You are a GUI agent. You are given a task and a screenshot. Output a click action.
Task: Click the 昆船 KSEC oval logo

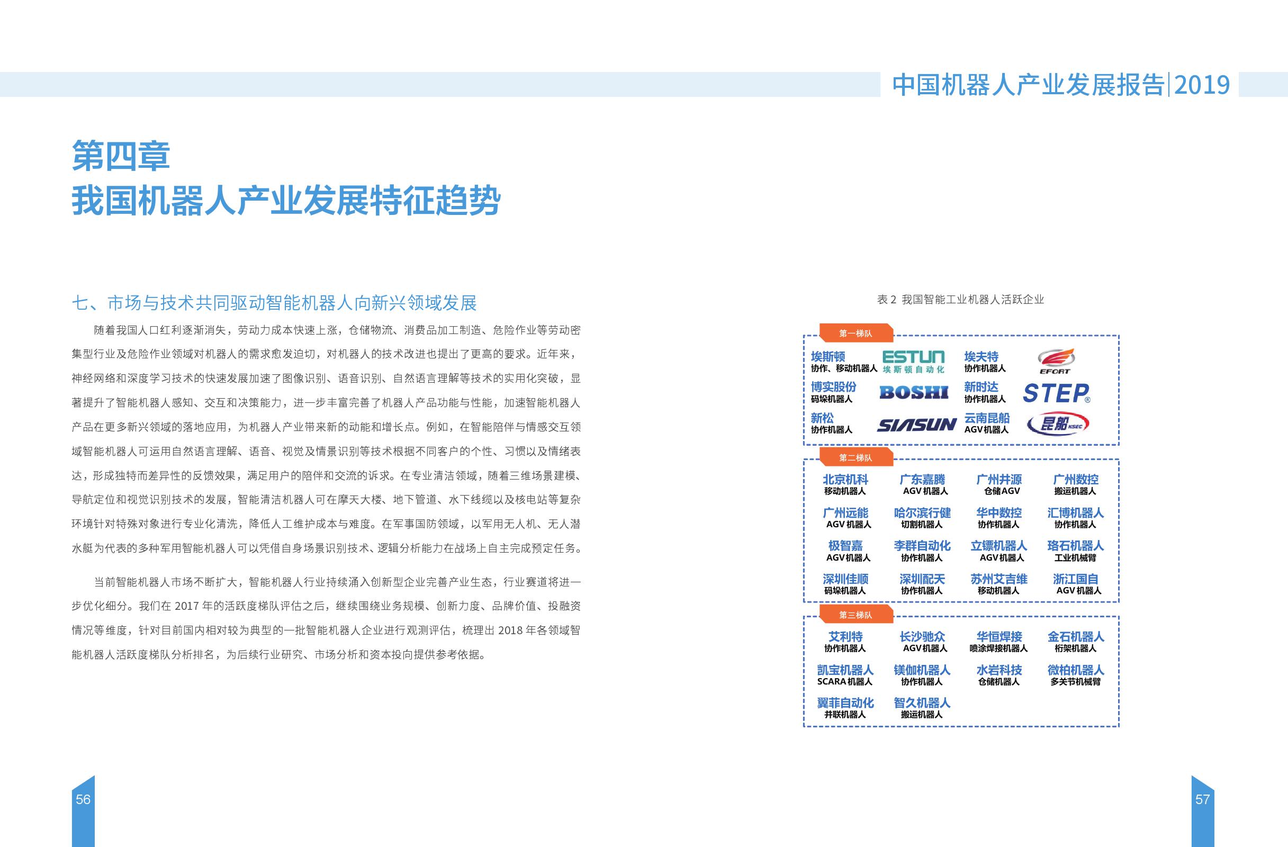tap(1058, 424)
